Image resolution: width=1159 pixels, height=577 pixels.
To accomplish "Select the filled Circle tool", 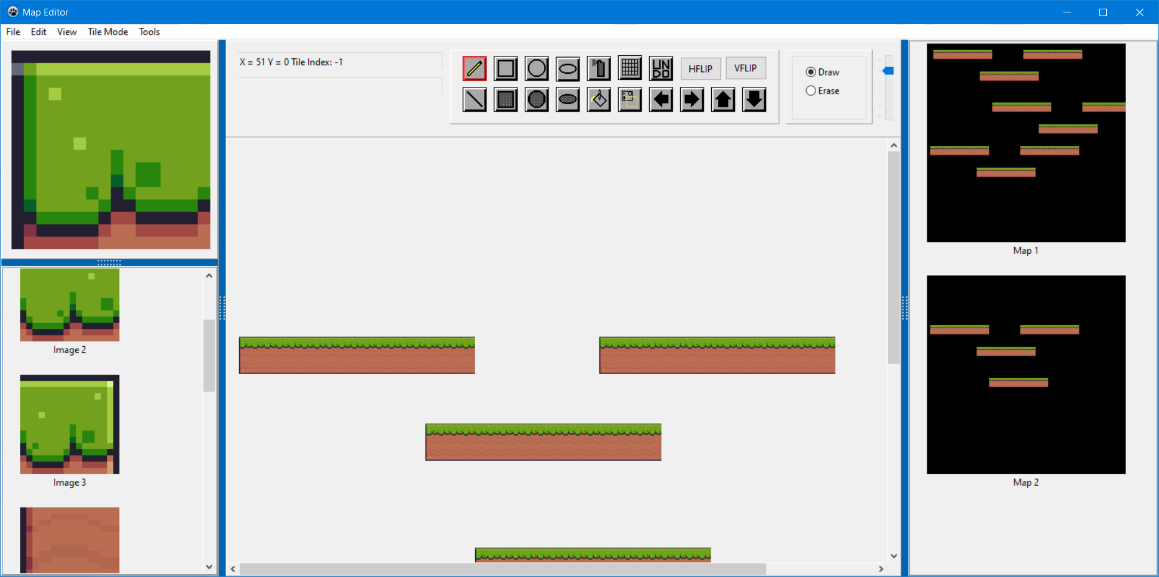I will (537, 99).
